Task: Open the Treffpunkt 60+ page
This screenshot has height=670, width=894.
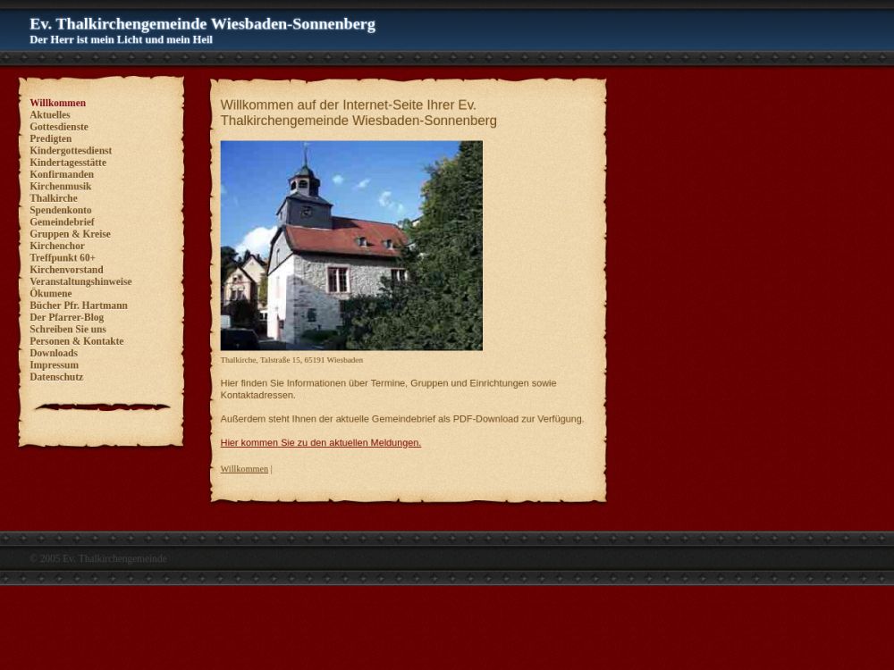Action: click(63, 258)
